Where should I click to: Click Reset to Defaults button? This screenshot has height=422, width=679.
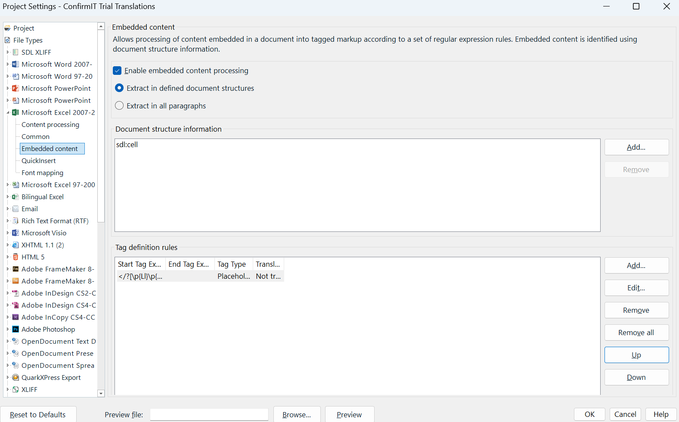pyautogui.click(x=38, y=415)
